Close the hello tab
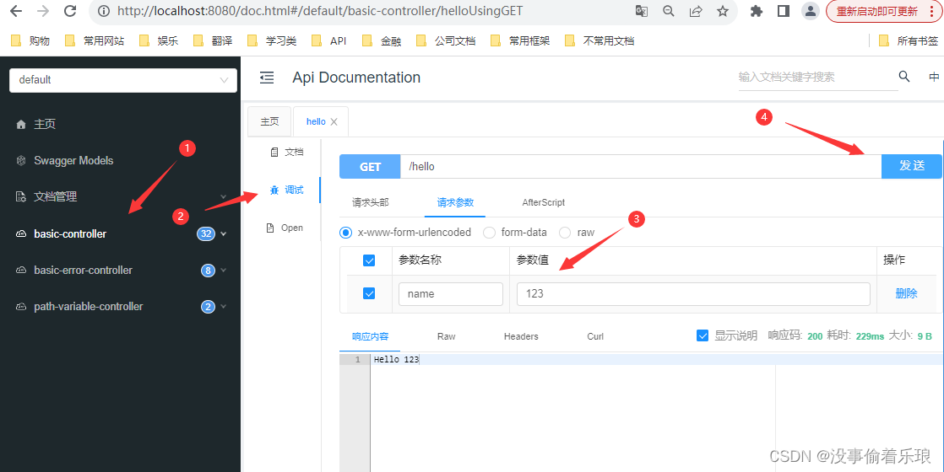Image resolution: width=944 pixels, height=472 pixels. point(334,122)
